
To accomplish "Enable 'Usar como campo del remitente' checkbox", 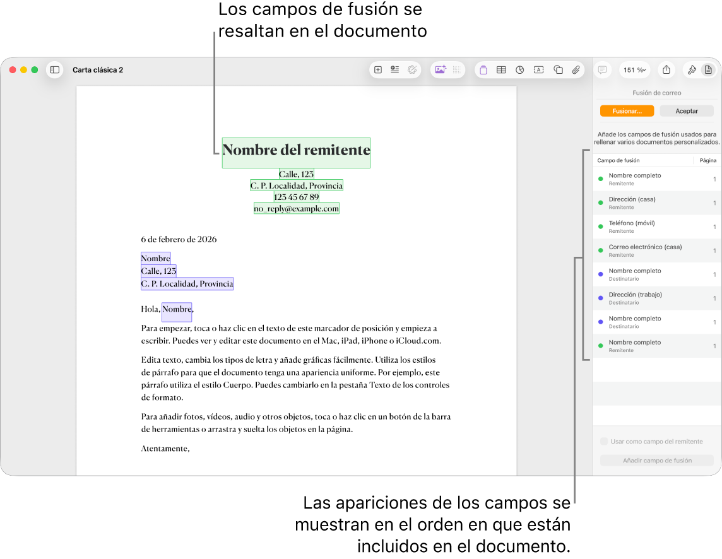I will click(604, 442).
